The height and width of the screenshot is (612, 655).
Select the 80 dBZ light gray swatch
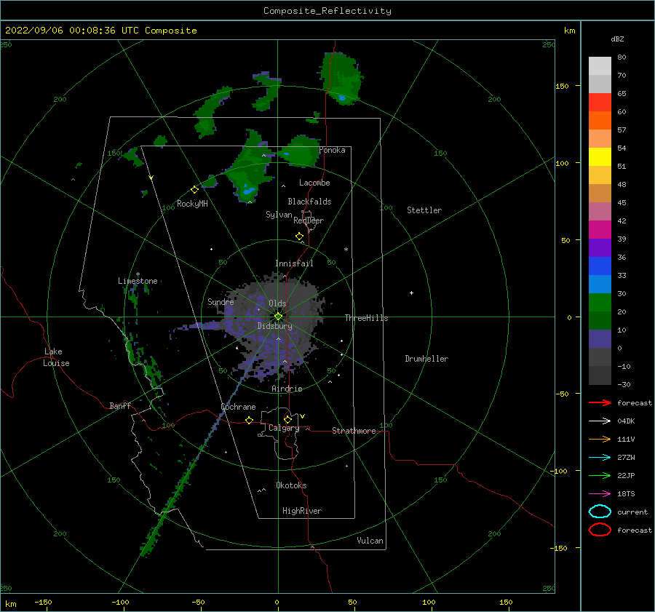point(600,66)
